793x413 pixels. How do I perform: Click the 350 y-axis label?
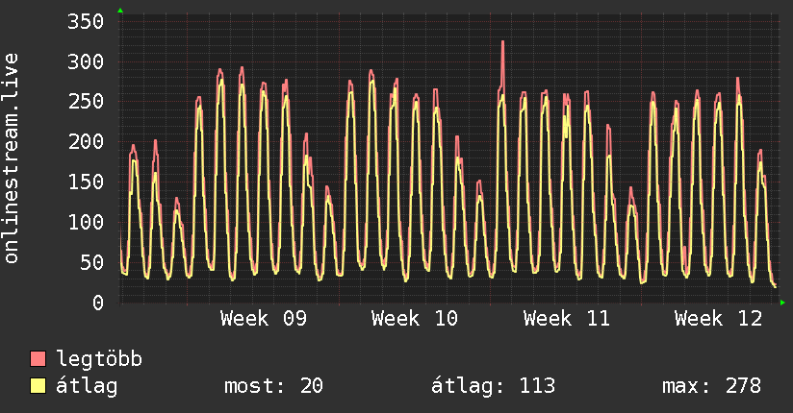click(86, 22)
